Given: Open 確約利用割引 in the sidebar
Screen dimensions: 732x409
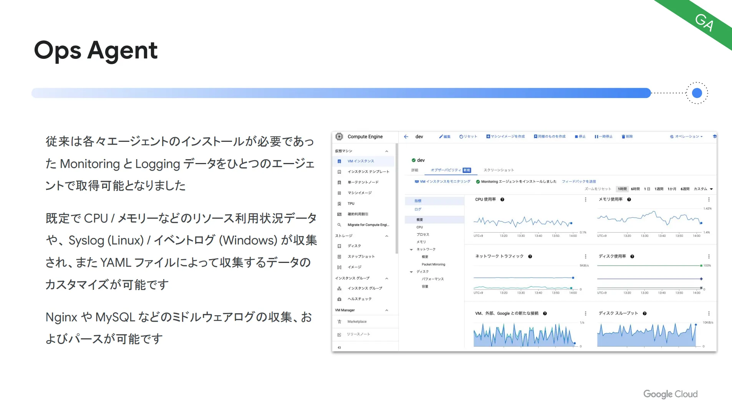Looking at the screenshot, I should [364, 214].
